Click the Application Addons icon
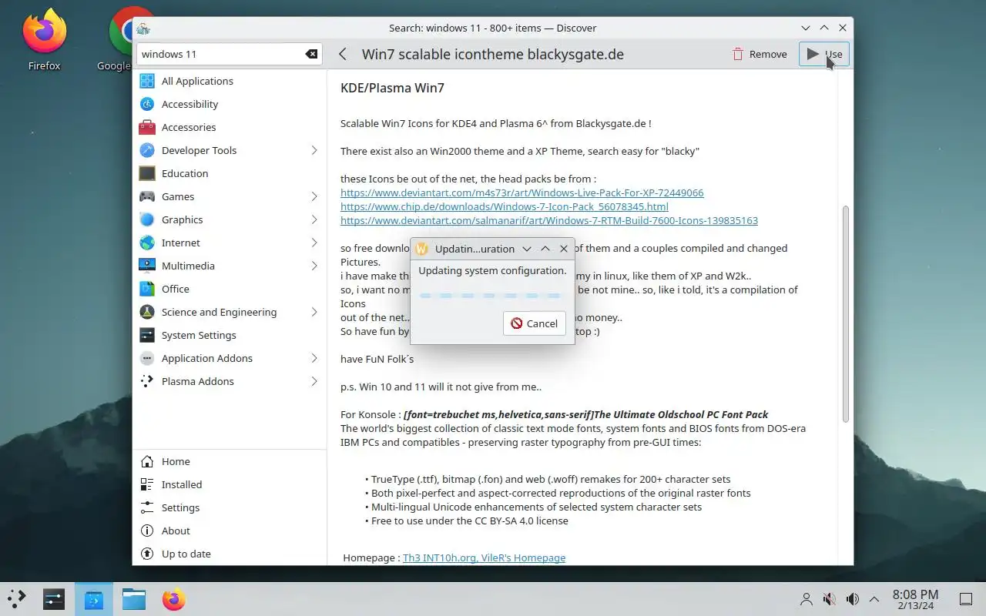Image resolution: width=986 pixels, height=616 pixels. point(147,358)
